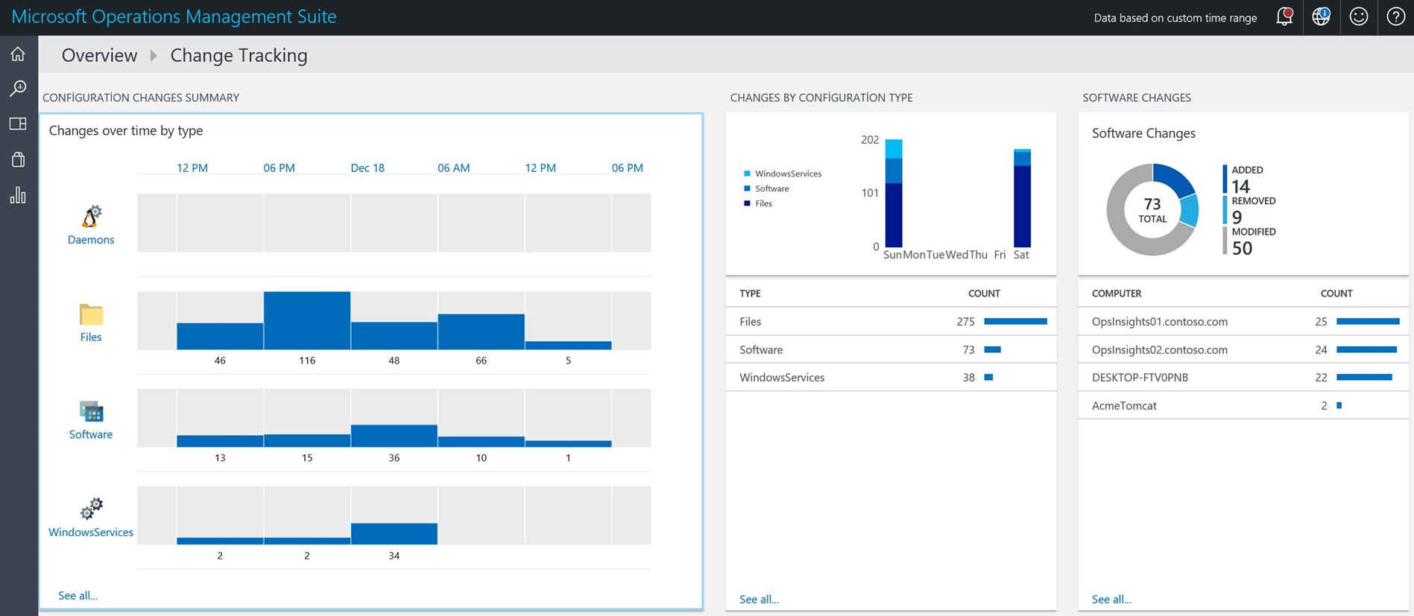The image size is (1414, 616).
Task: Open the Files label link
Action: (x=91, y=337)
